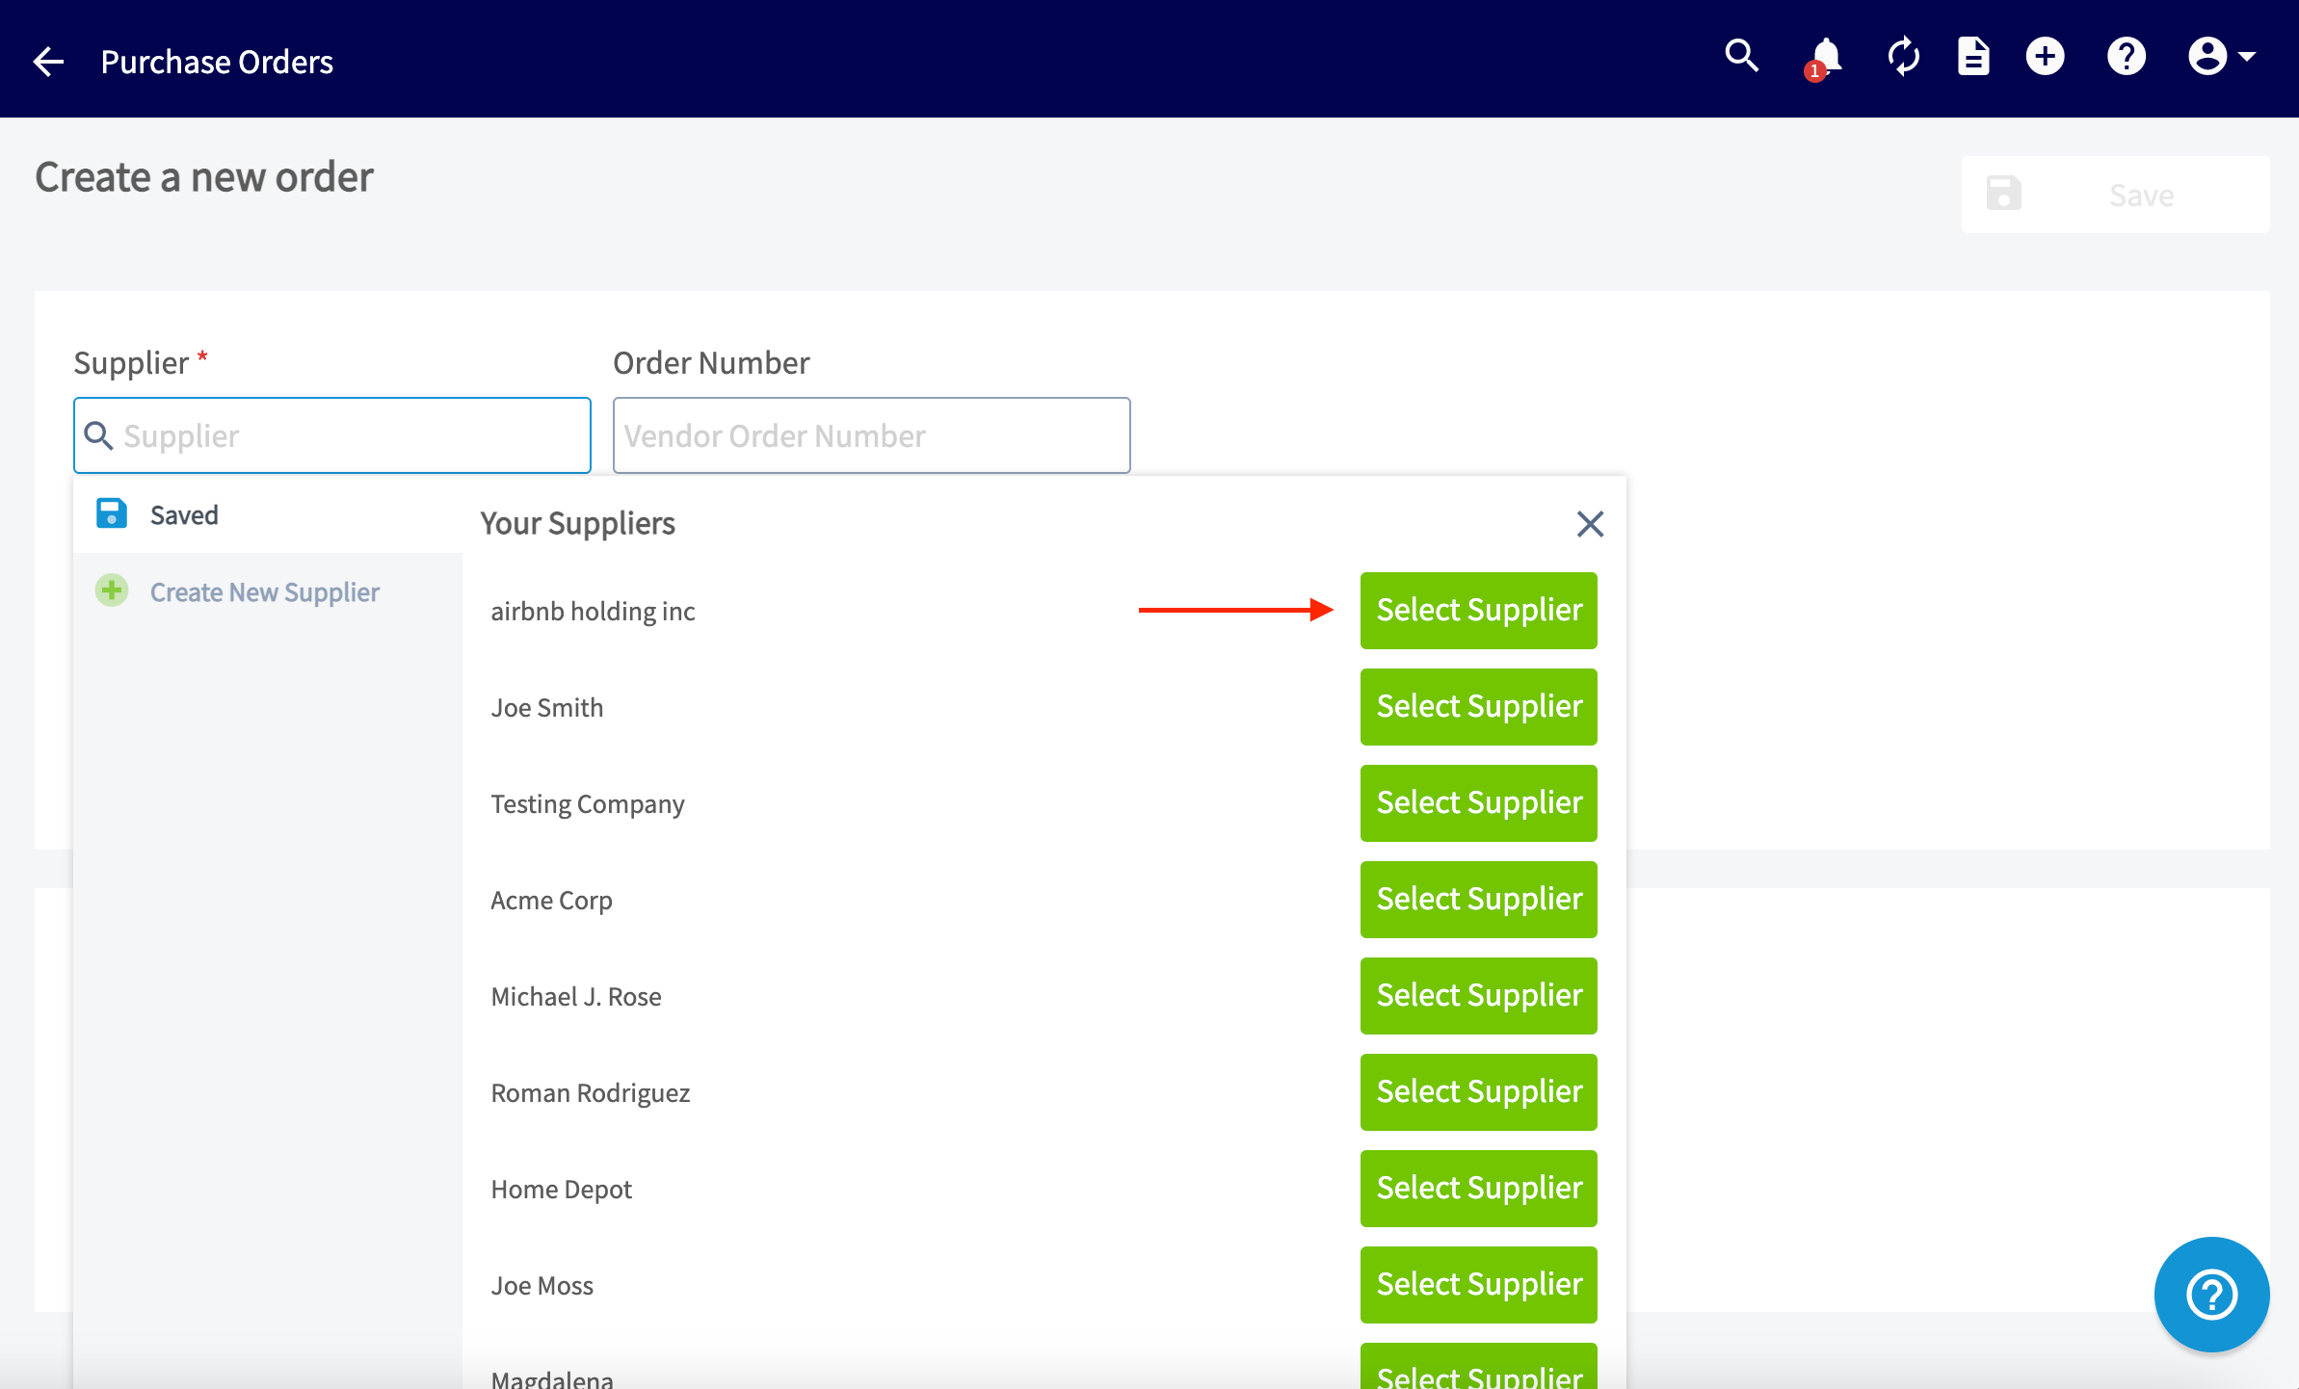Close the Your Suppliers panel
Viewport: 2299px width, 1389px height.
click(x=1590, y=524)
